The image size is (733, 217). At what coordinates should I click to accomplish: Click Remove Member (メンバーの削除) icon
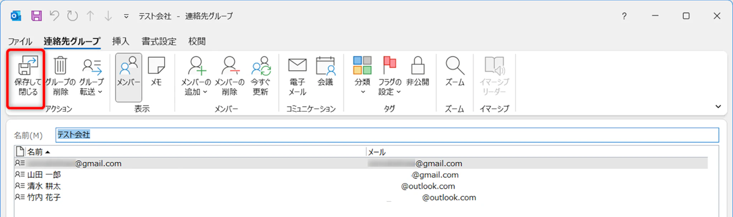229,76
